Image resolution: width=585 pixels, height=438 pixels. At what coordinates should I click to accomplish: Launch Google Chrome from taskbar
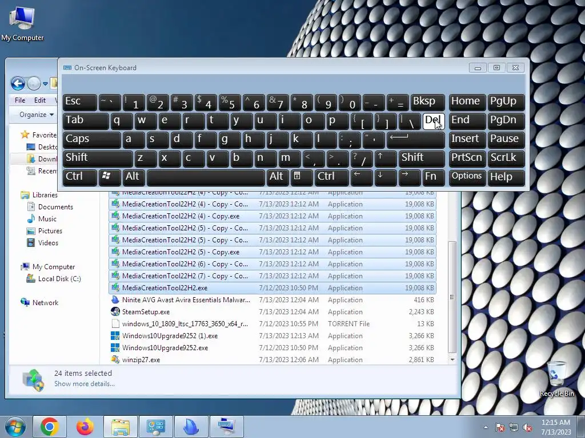[x=50, y=427]
